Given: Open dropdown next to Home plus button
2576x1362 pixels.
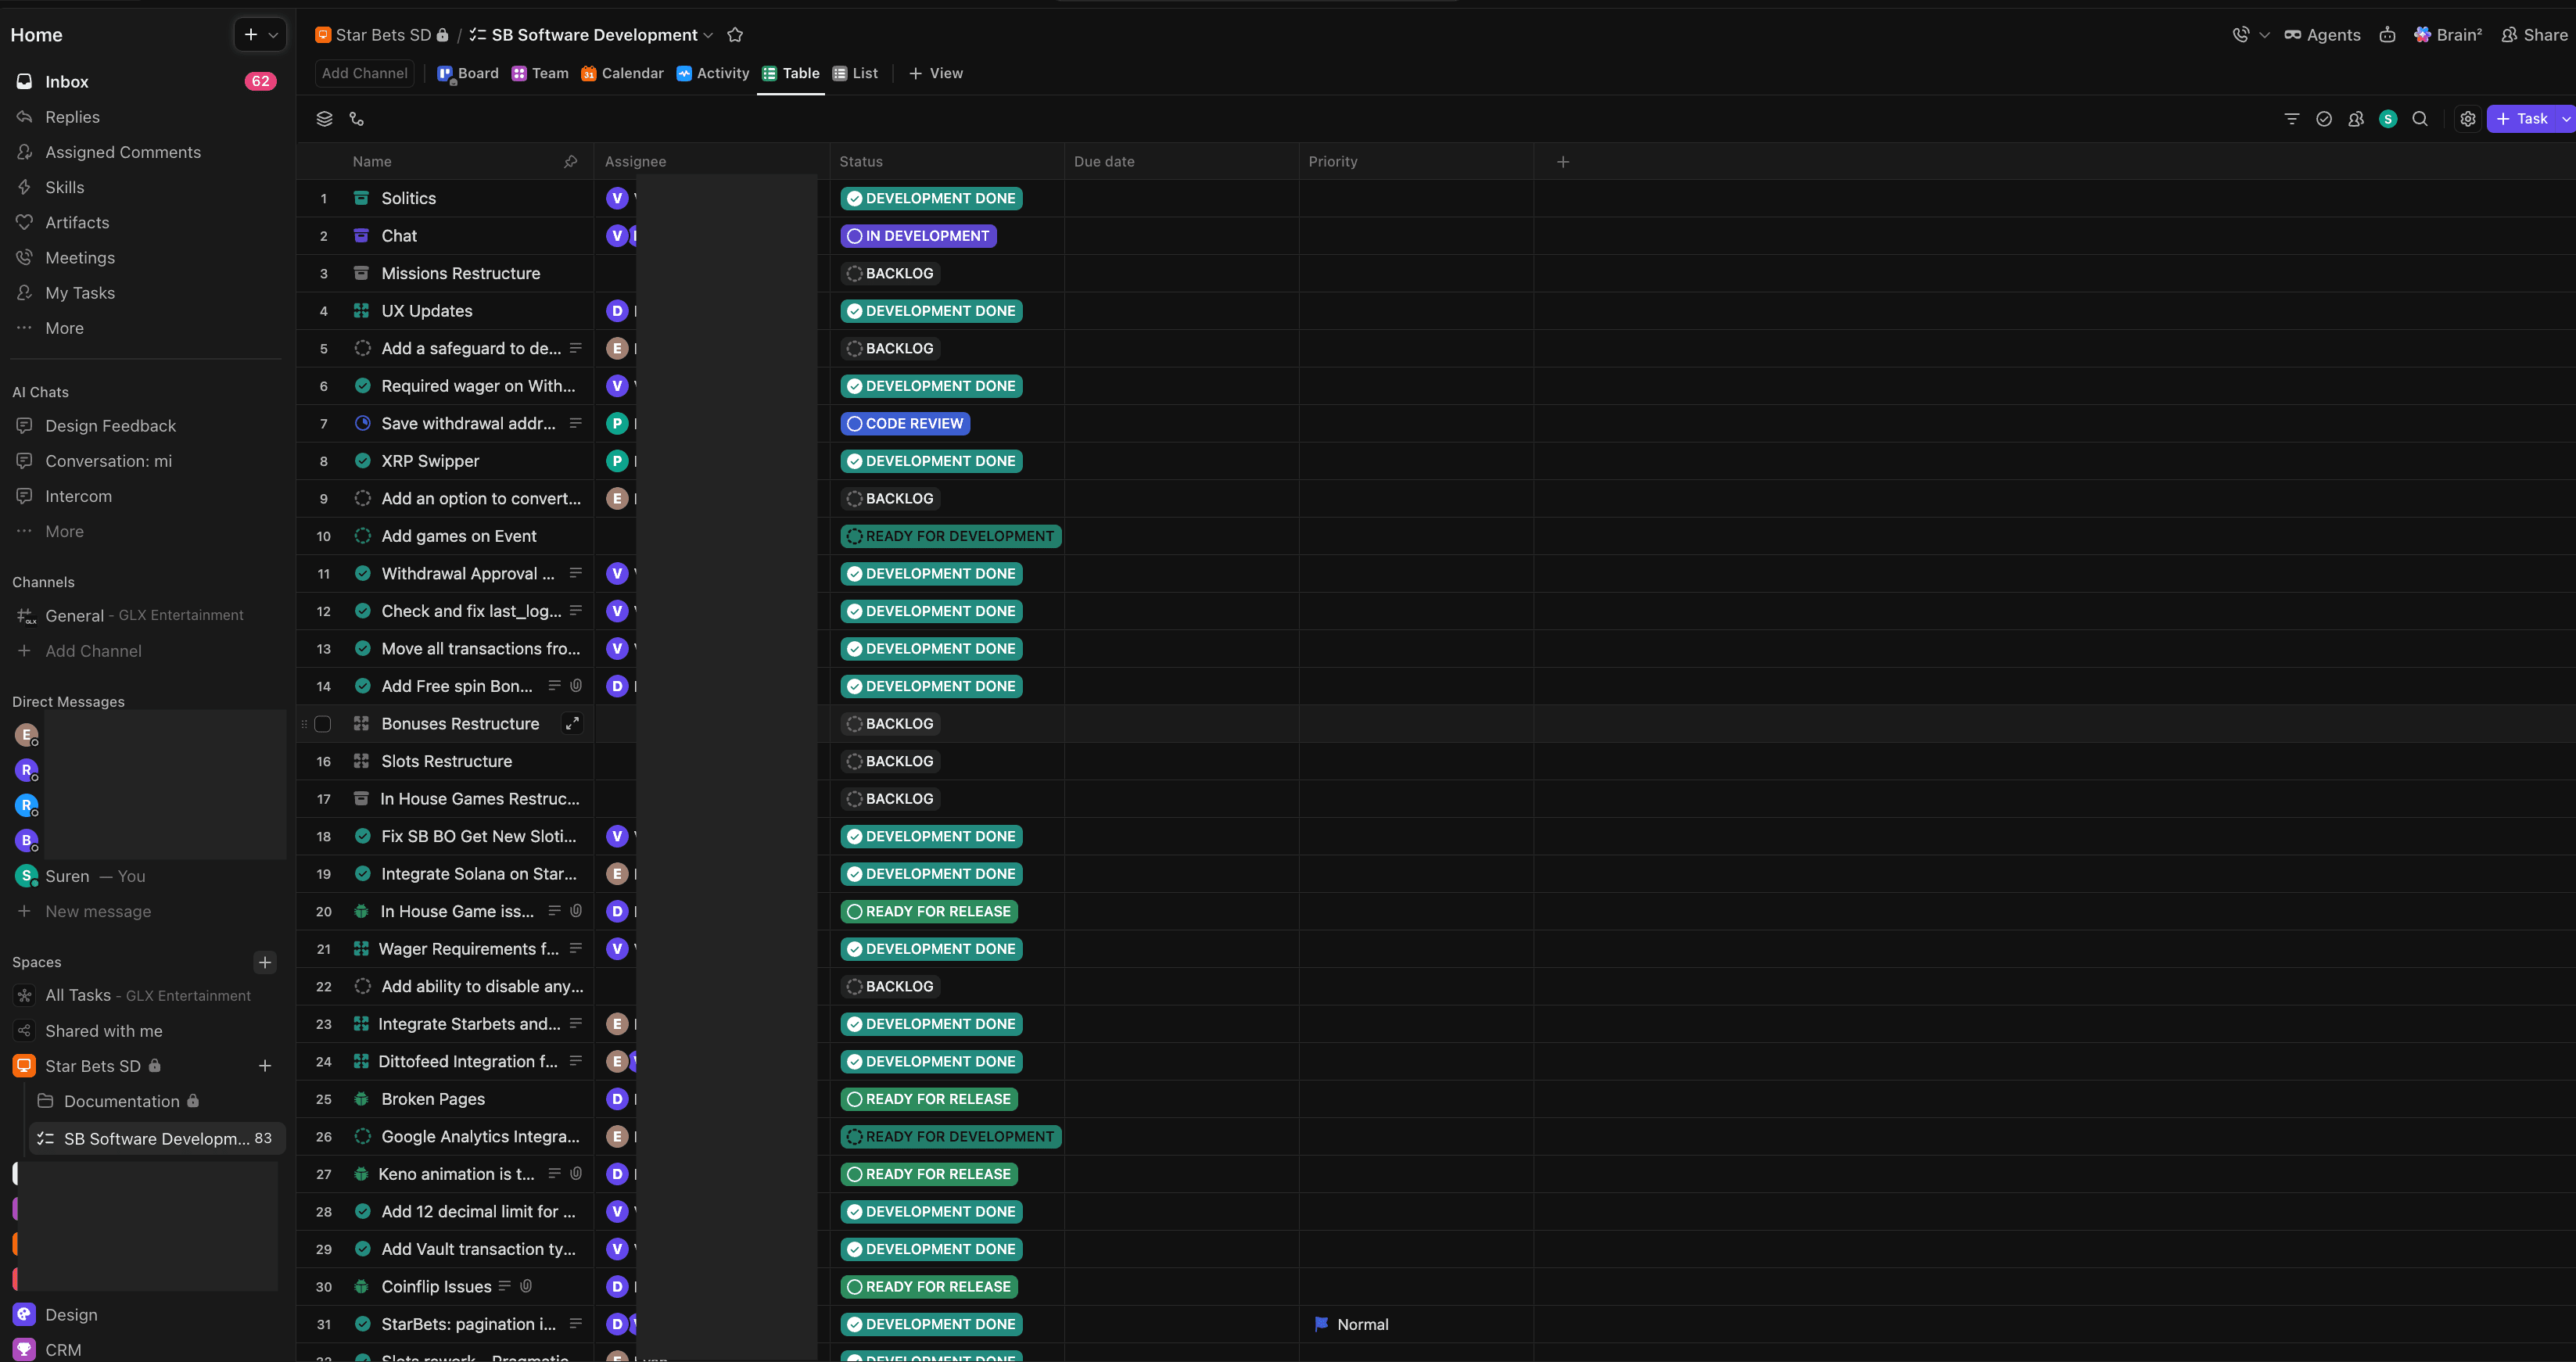Looking at the screenshot, I should coord(273,35).
